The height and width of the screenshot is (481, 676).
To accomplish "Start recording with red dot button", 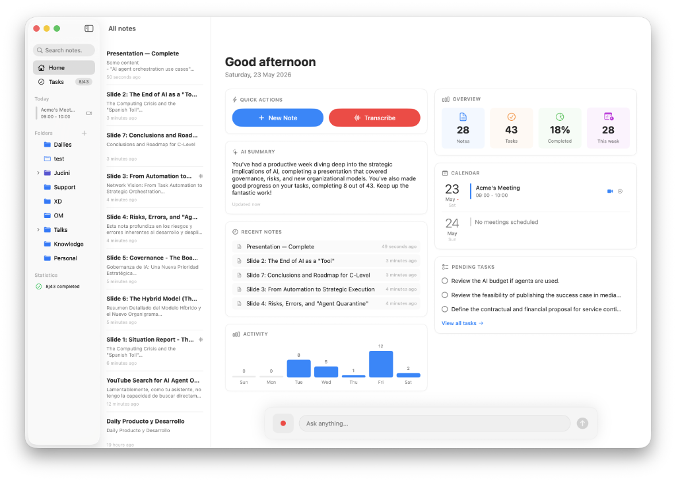I will pos(283,424).
